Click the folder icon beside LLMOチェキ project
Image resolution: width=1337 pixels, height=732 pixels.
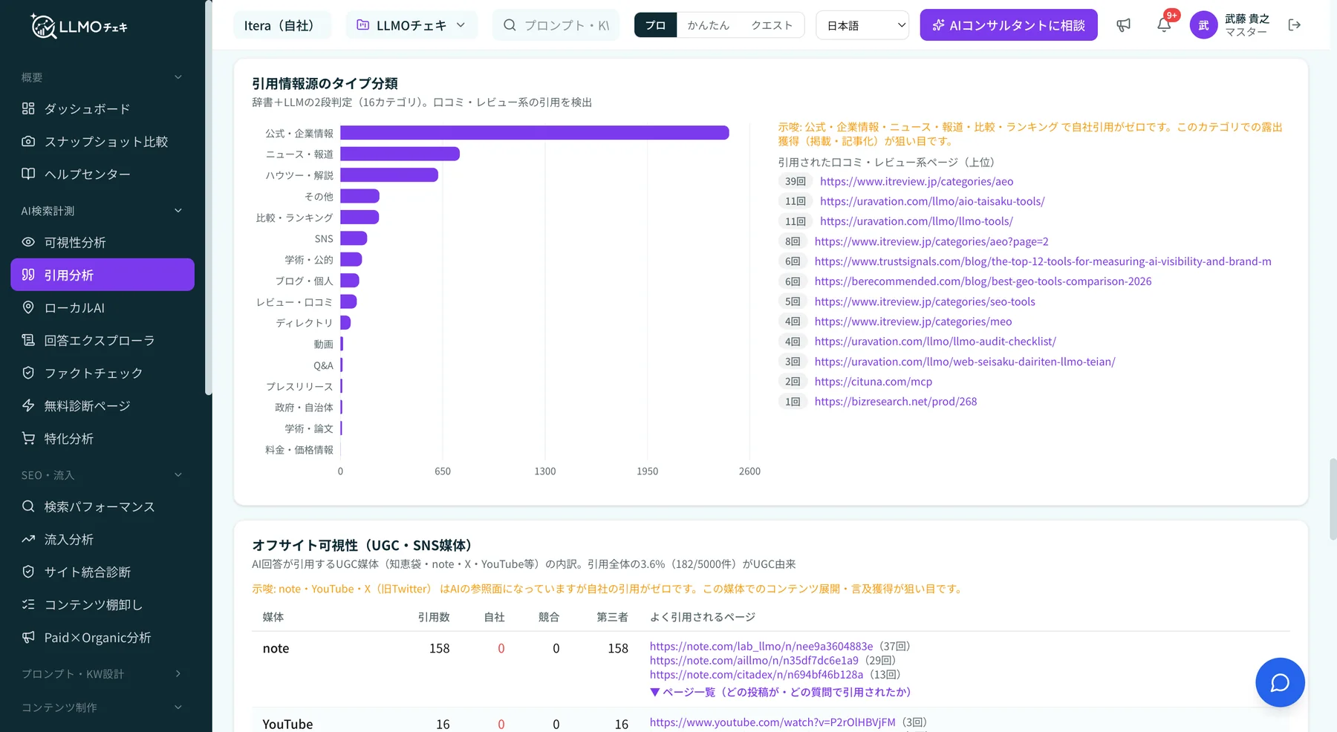pyautogui.click(x=362, y=25)
